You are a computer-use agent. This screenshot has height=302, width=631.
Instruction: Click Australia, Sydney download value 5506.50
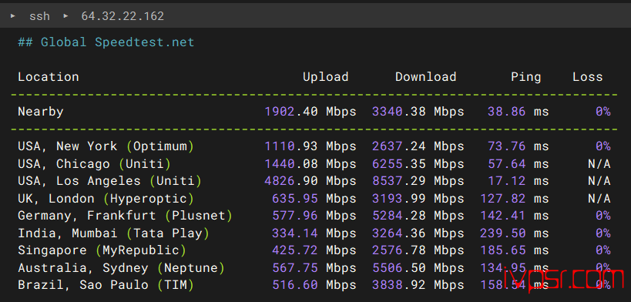click(399, 268)
